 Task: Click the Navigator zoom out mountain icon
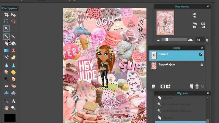158,40
